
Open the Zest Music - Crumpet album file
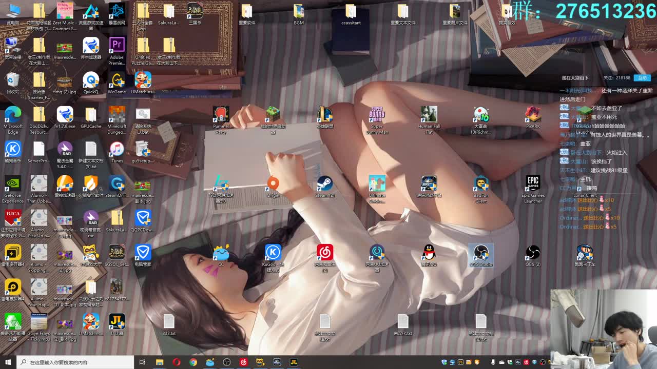[65, 17]
